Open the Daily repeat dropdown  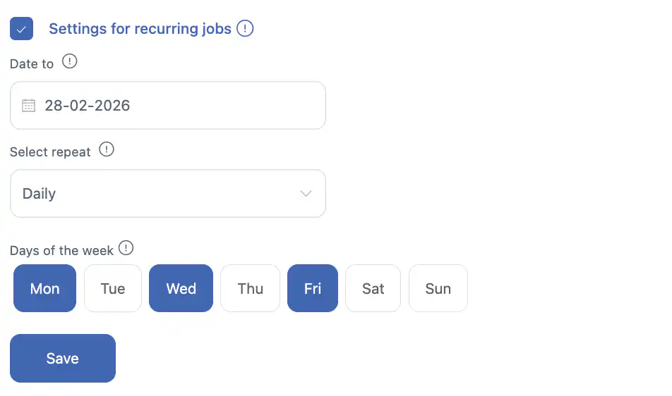tap(167, 194)
